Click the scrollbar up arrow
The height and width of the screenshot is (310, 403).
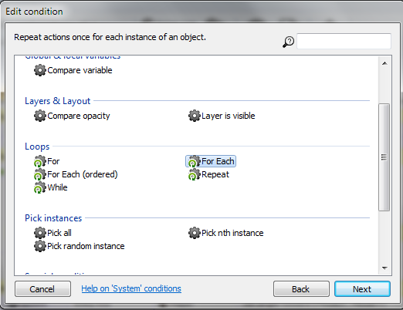[384, 63]
